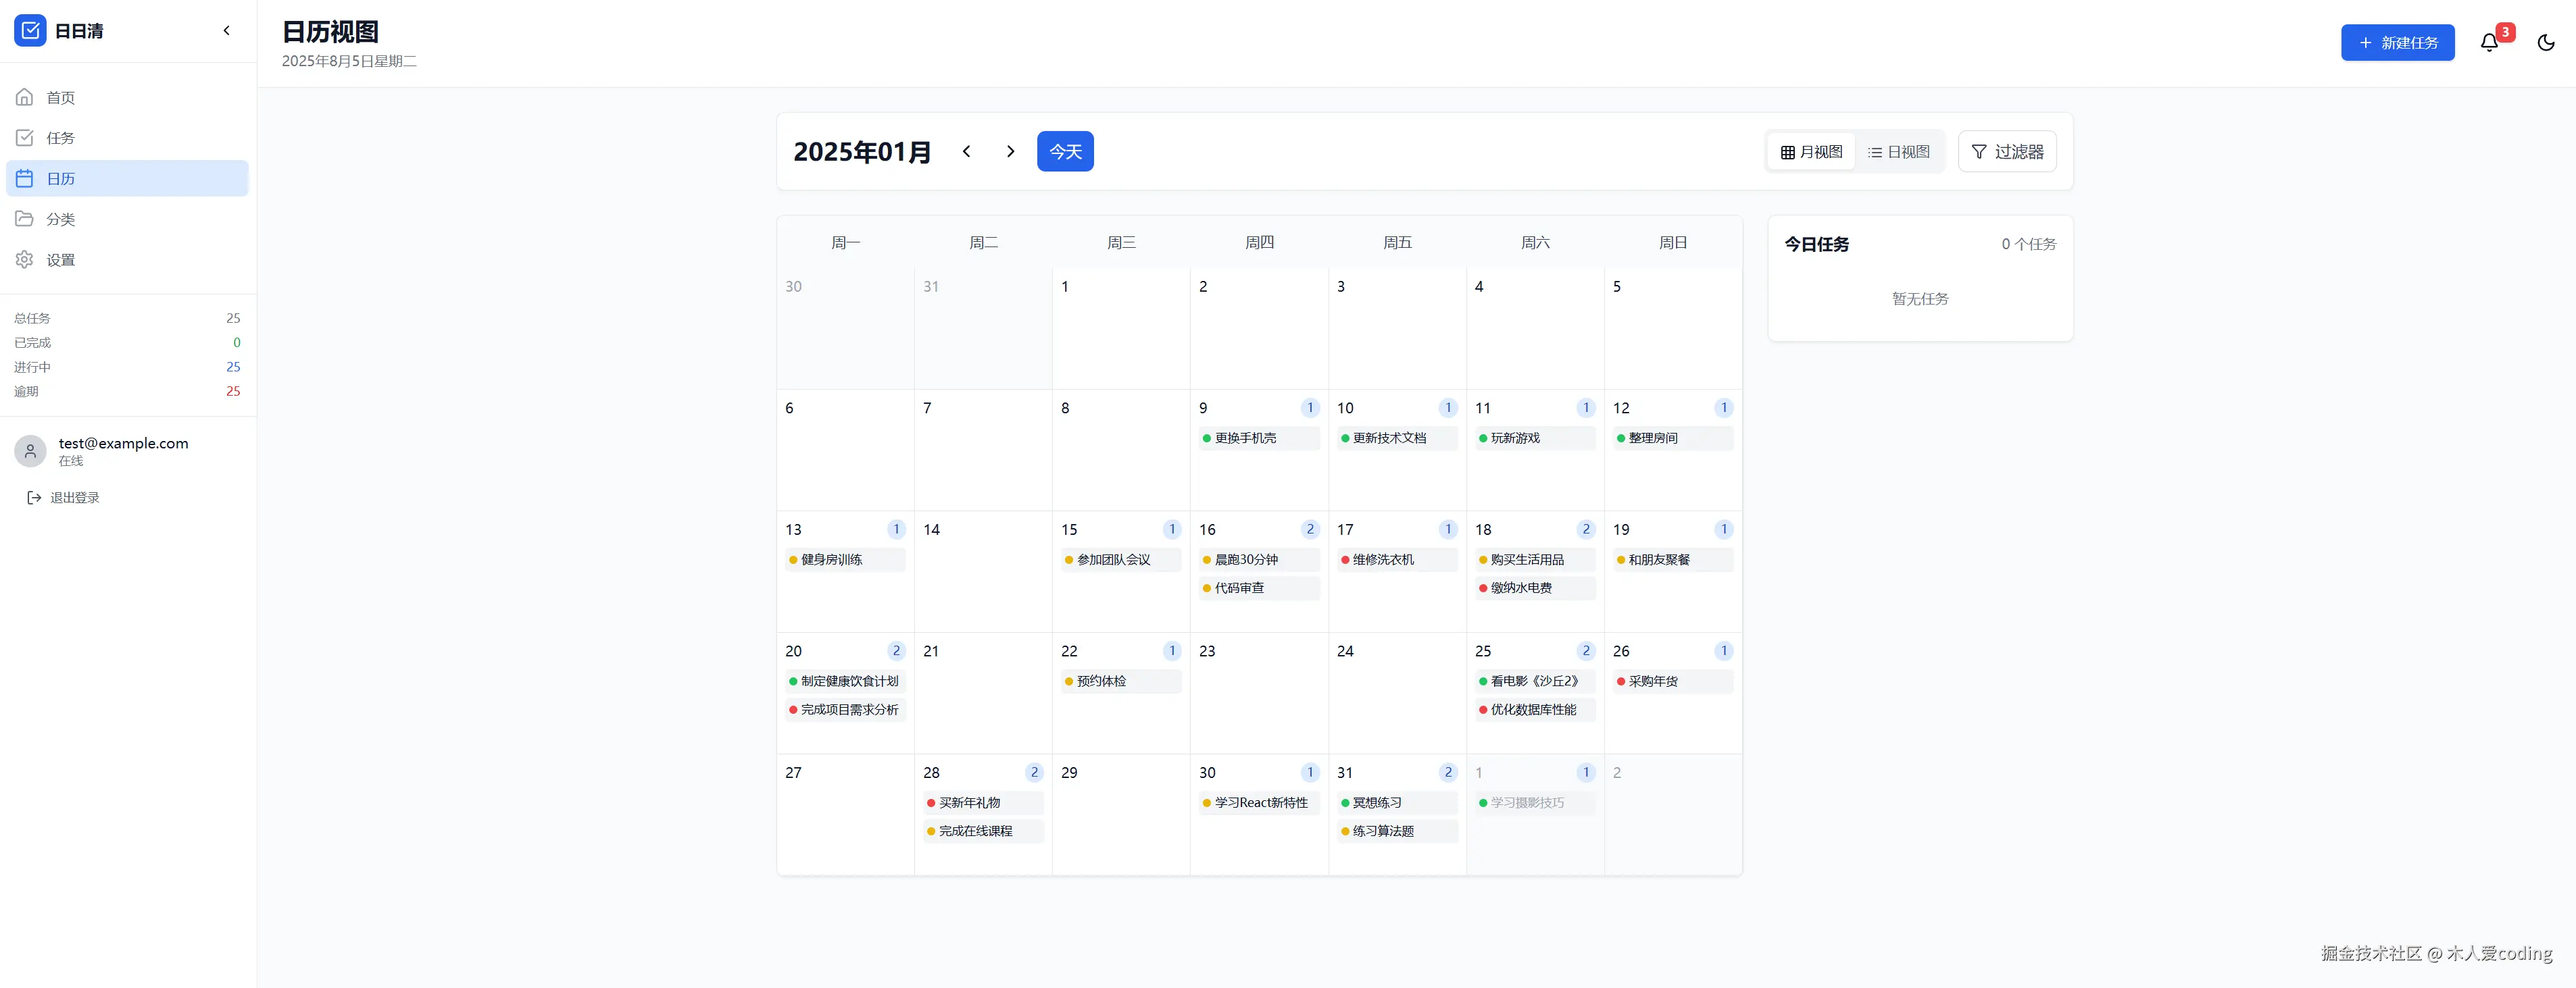Collapse the sidebar with the chevron arrow
This screenshot has height=988, width=2576.
point(227,31)
